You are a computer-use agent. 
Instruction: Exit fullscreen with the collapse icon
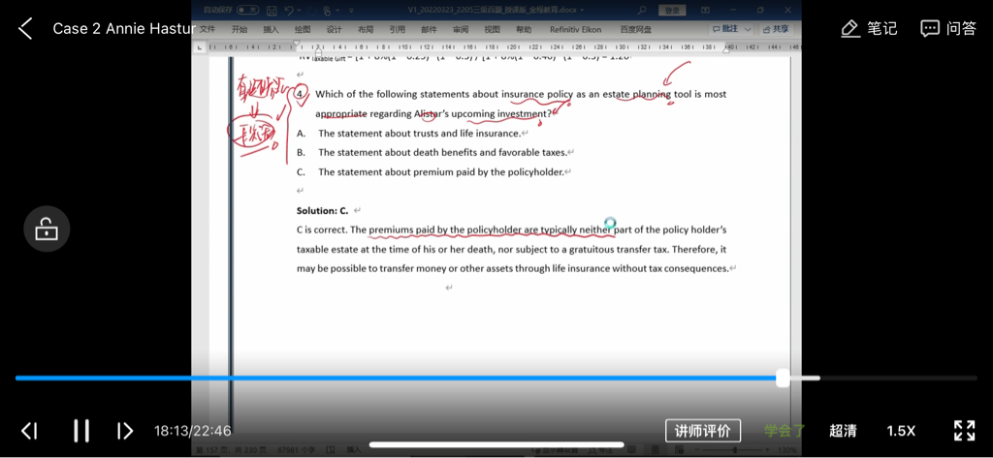[964, 431]
